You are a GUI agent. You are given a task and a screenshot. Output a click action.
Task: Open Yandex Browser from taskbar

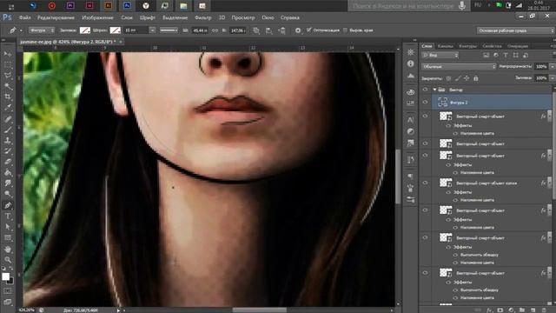146,6
